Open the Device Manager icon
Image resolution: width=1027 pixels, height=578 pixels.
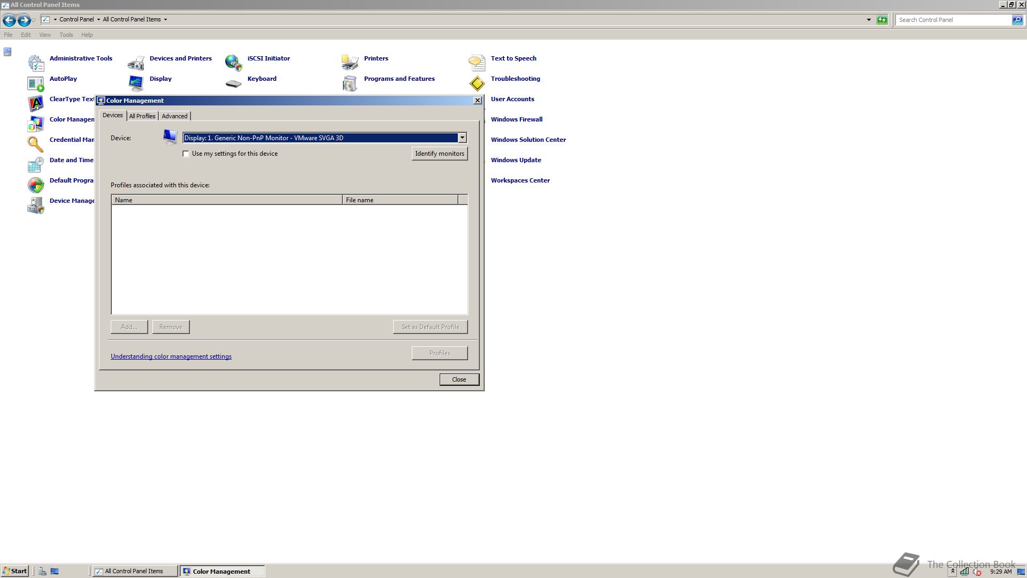pos(36,206)
